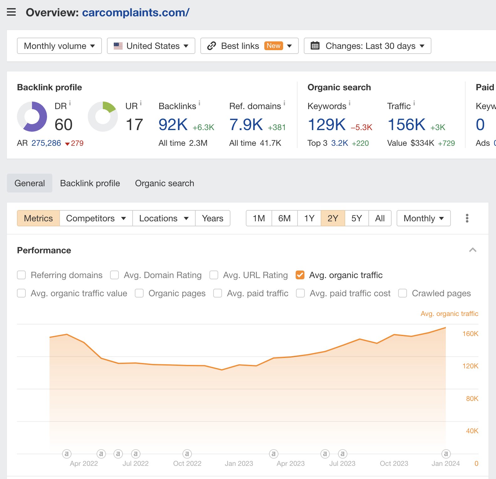Click the info icon beside Backlinks
This screenshot has height=479, width=496.
(x=199, y=103)
